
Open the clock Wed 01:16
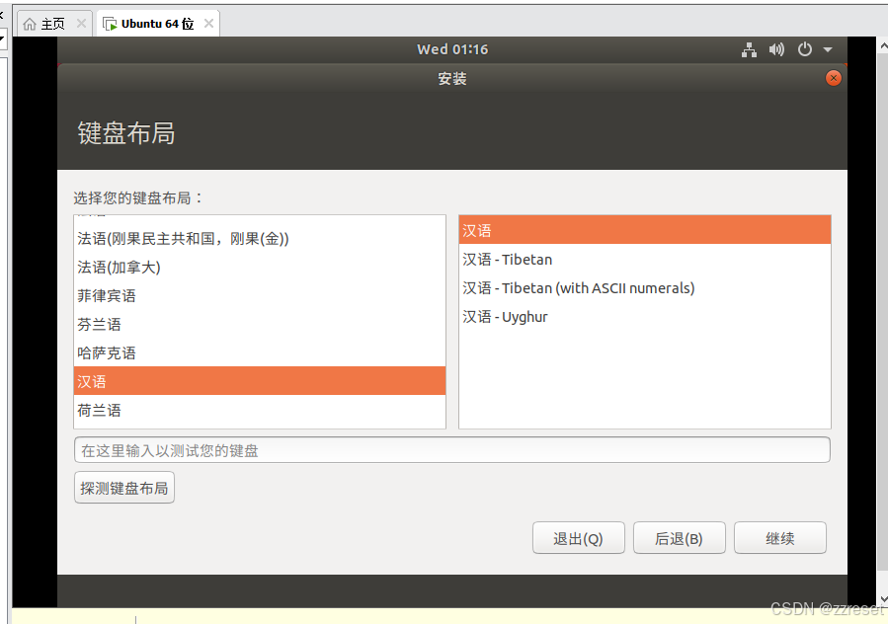tap(452, 49)
